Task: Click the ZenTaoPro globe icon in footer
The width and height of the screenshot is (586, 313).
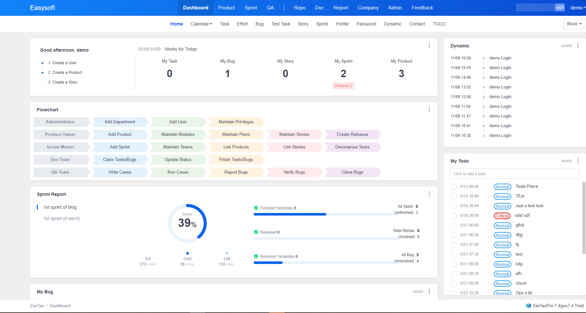Action: pyautogui.click(x=528, y=306)
